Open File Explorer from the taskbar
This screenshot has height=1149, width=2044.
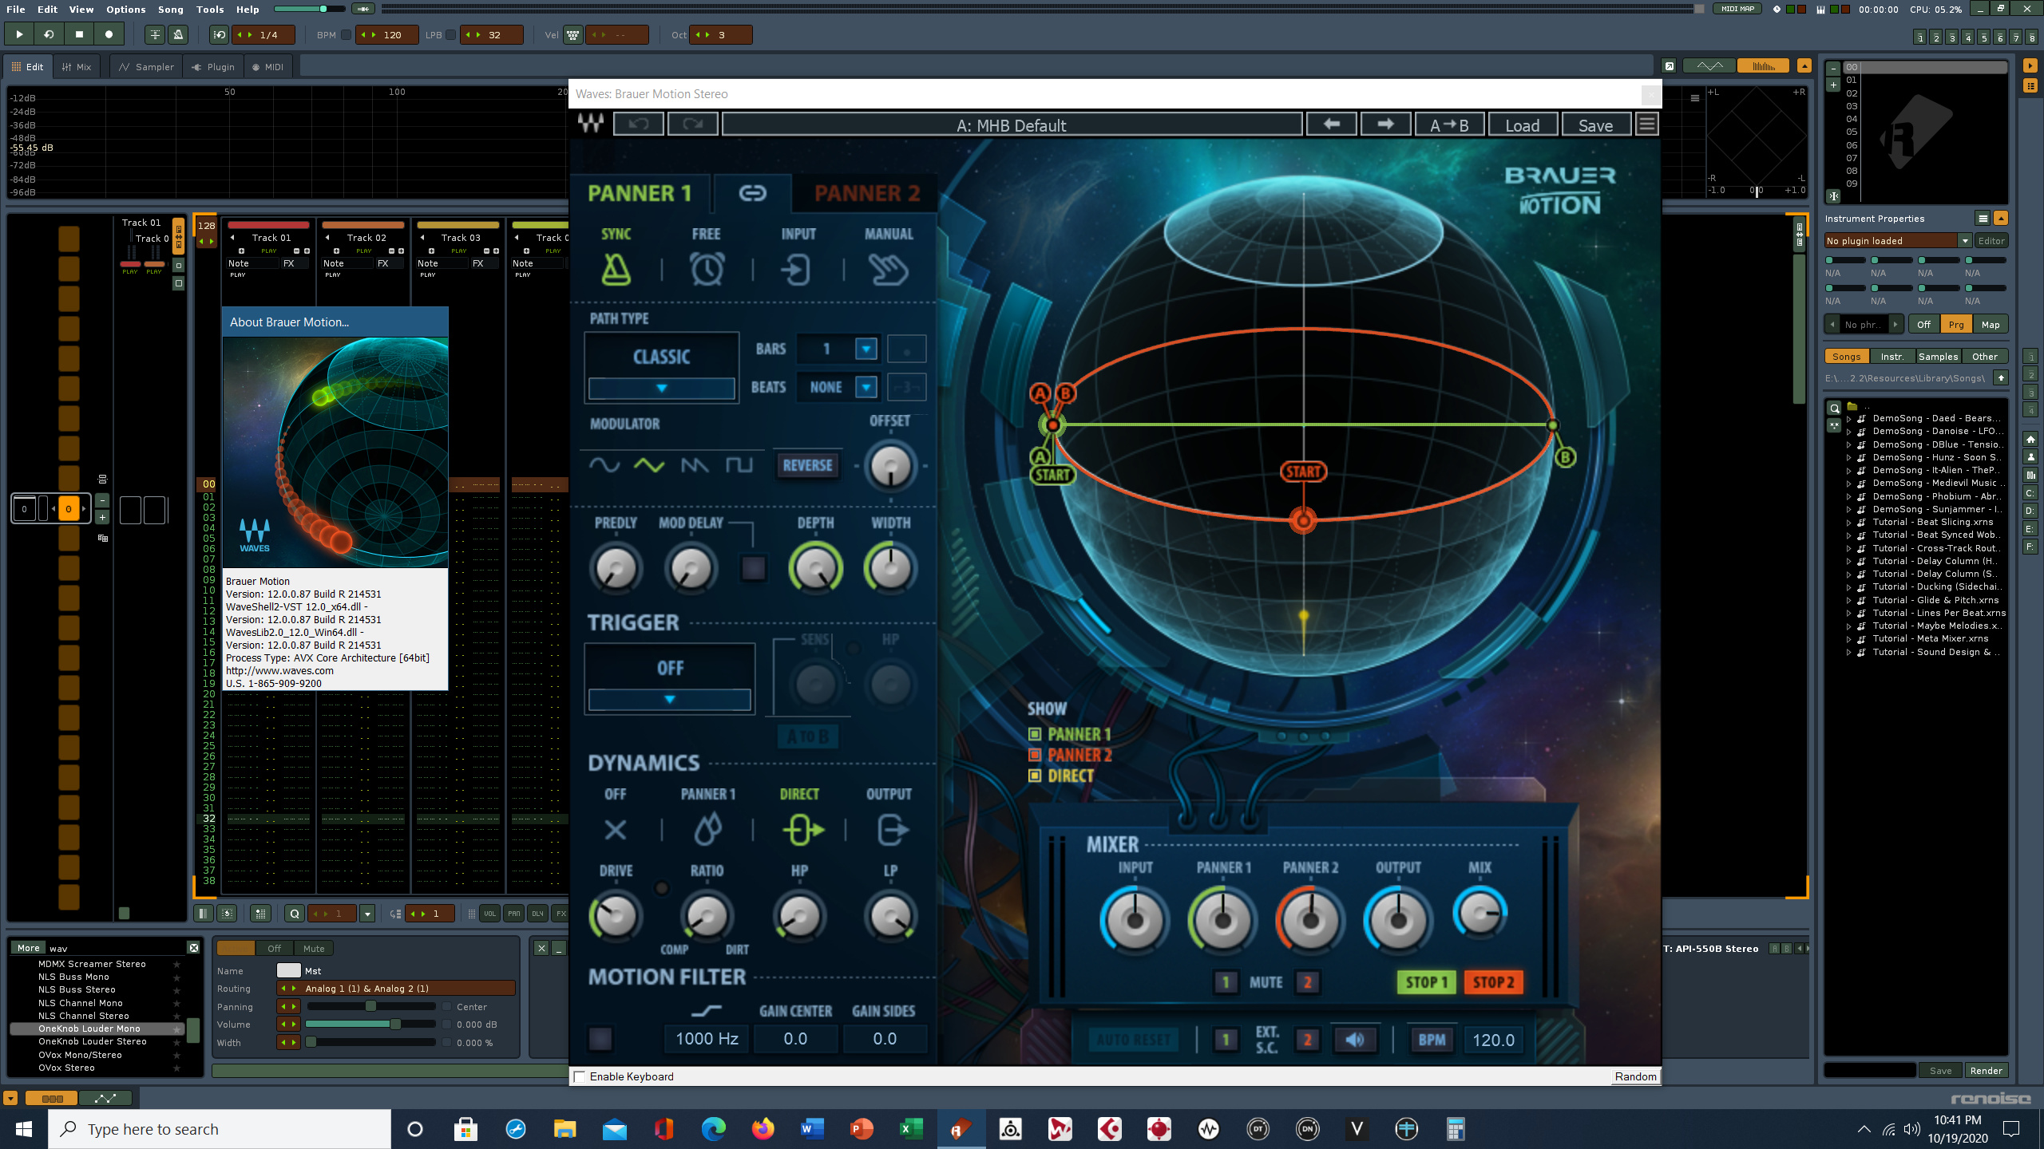pyautogui.click(x=565, y=1128)
